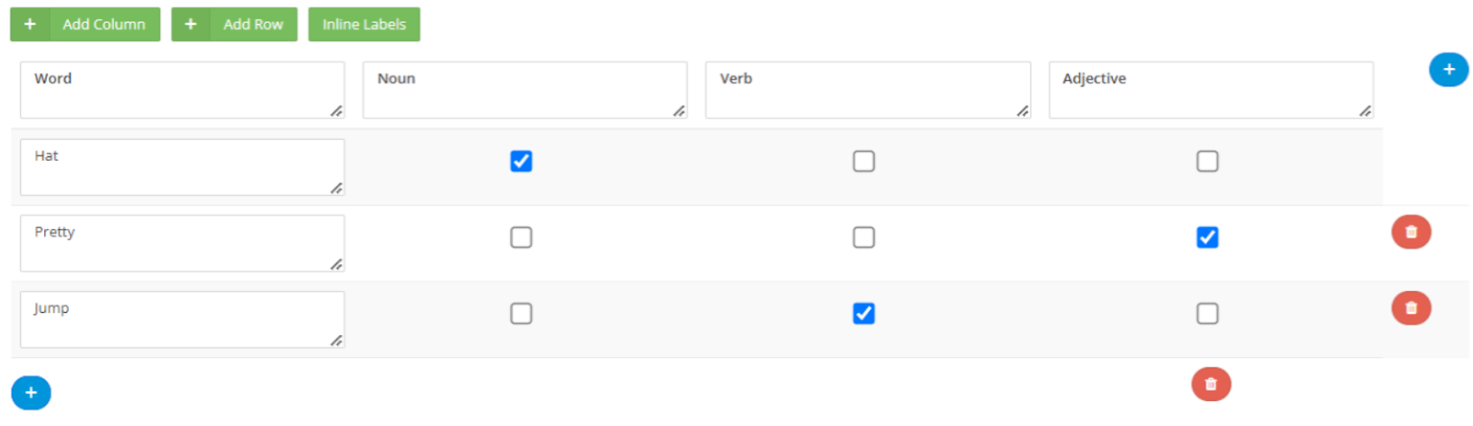This screenshot has width=1473, height=426.
Task: Delete the Adjective column with trash icon
Action: coord(1211,385)
